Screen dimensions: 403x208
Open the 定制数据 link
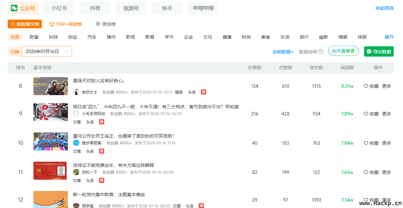pyautogui.click(x=283, y=52)
